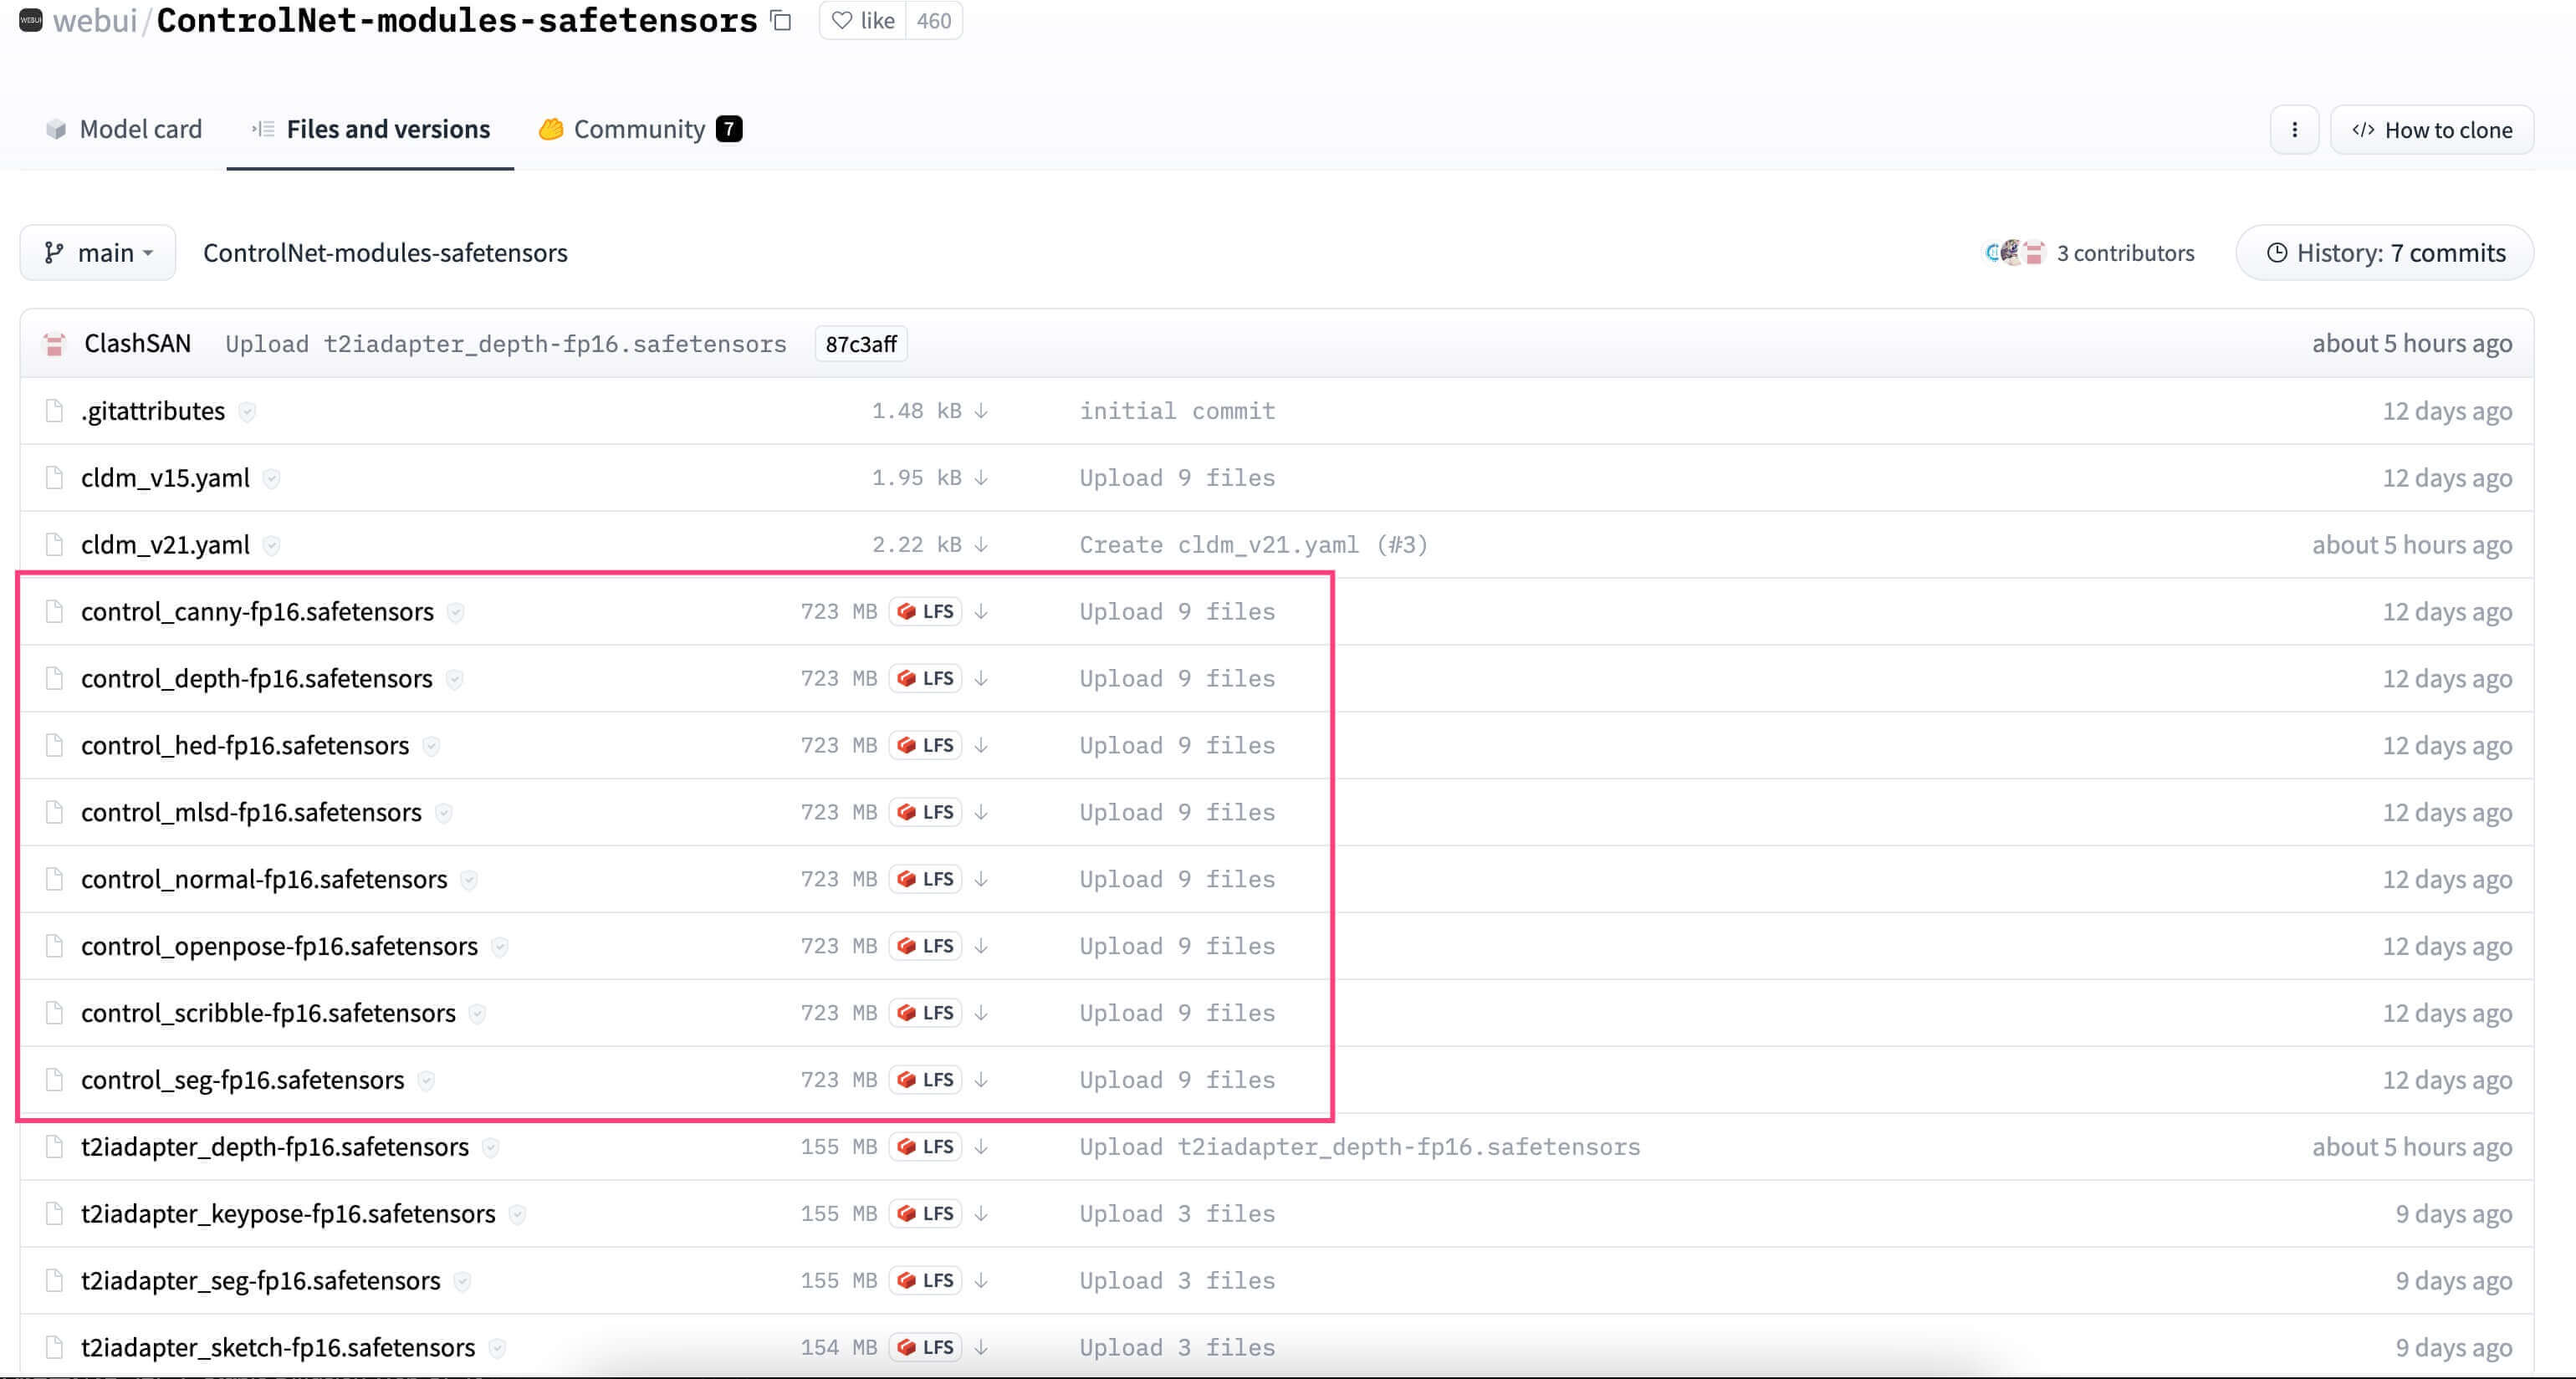Viewport: 2576px width, 1379px height.
Task: Copy model name with clipboard icon
Action: [781, 21]
